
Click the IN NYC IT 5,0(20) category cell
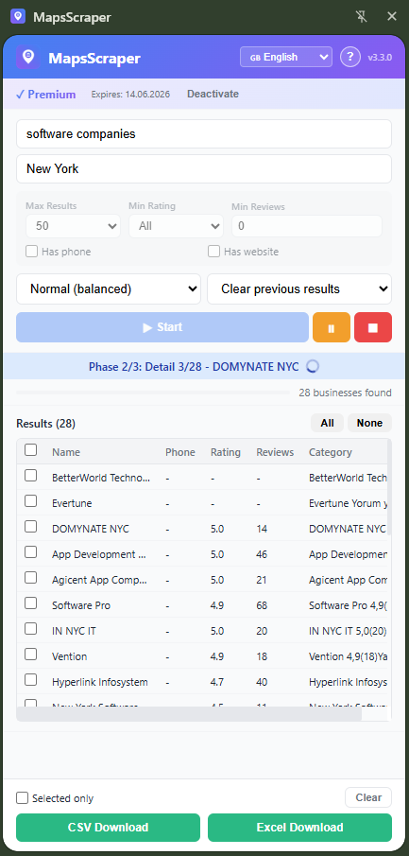(348, 631)
